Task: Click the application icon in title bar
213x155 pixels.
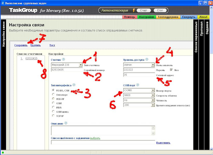Action: point(2,3)
